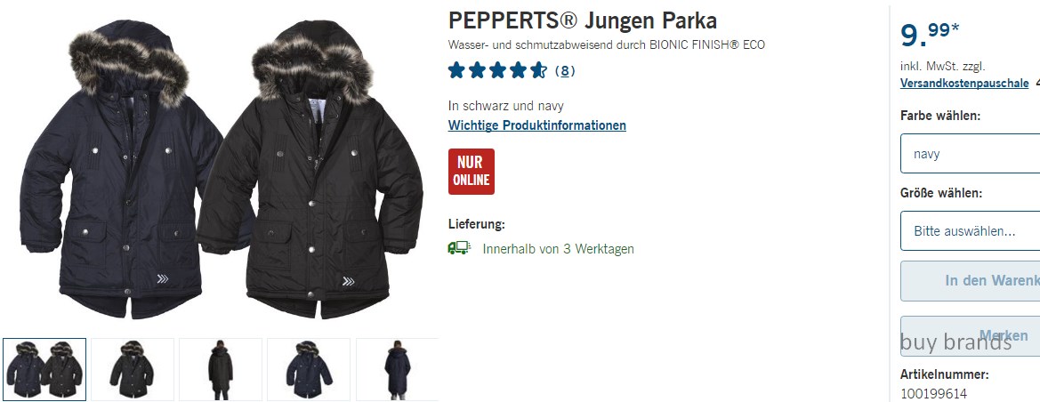Screen dimensions: 1040x402
Task: Select thumbnail showing both jackets
Action: coord(44,369)
